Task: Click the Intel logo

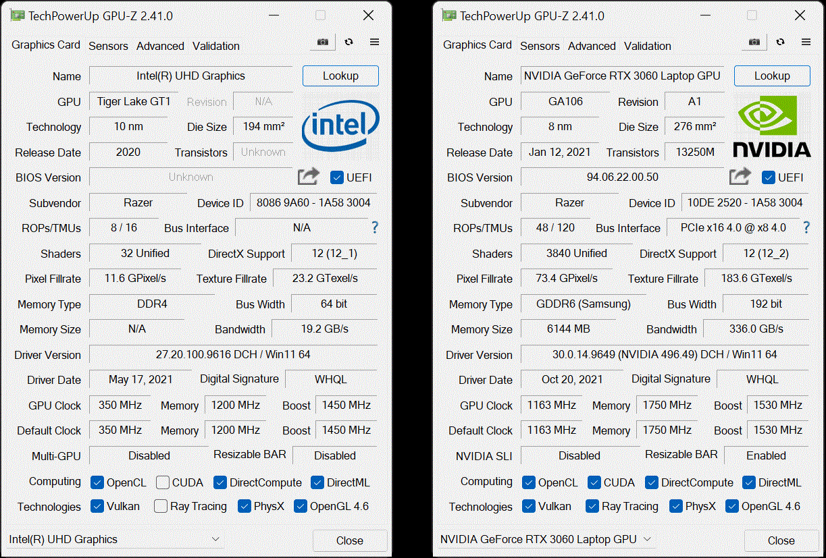Action: click(340, 125)
